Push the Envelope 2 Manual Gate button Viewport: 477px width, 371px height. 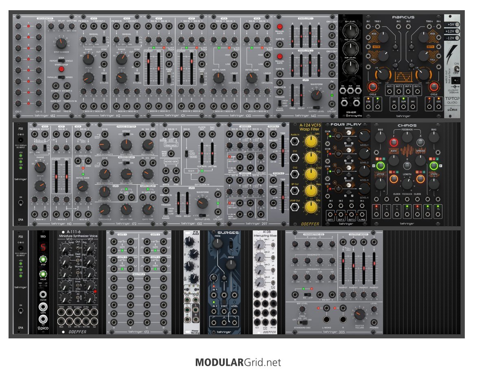click(x=280, y=57)
